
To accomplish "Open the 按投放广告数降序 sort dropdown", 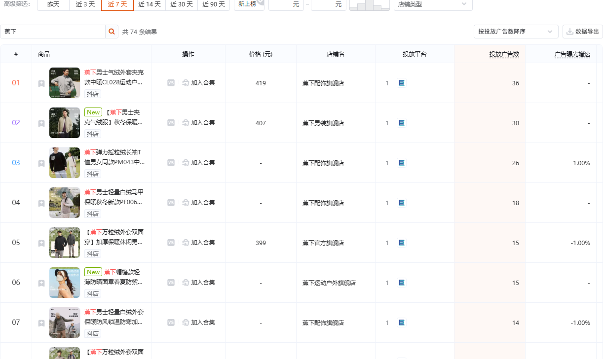I will click(x=516, y=32).
